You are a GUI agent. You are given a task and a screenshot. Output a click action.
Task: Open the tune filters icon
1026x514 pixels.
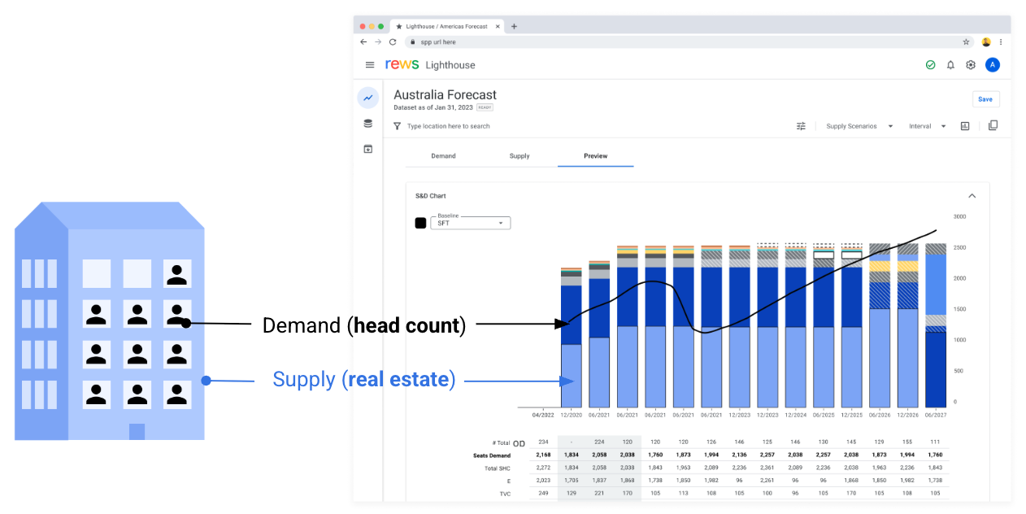click(x=801, y=126)
